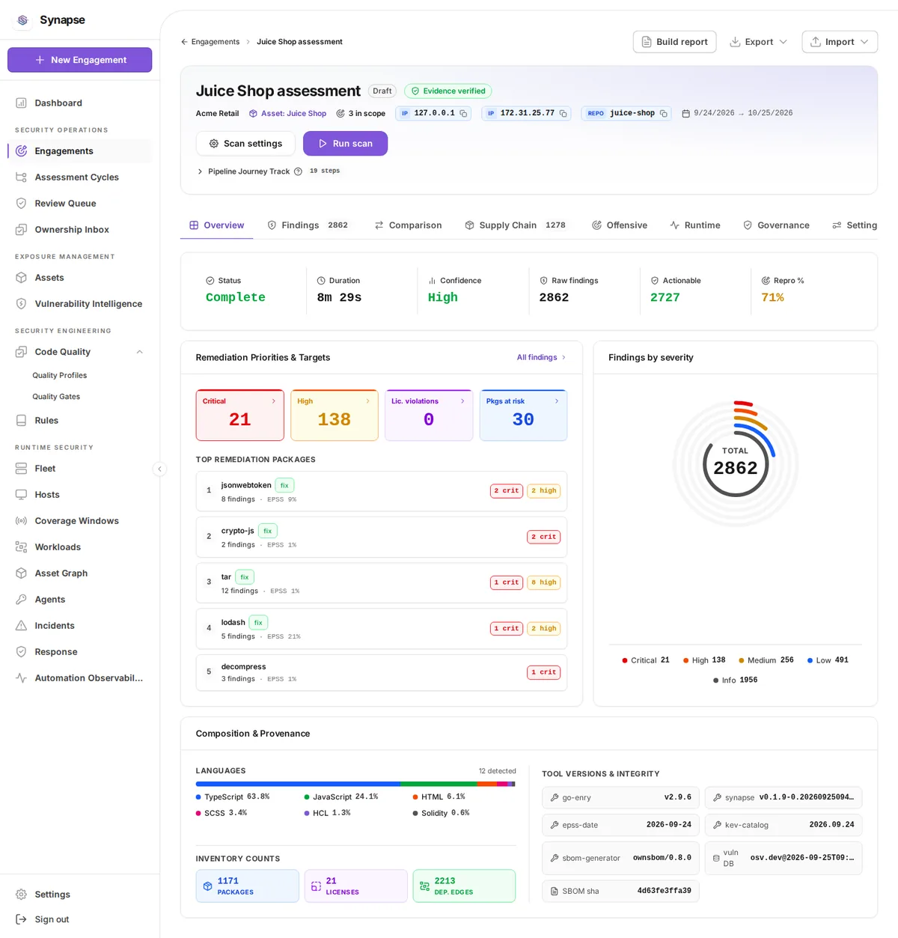Viewport: 898px width, 938px height.
Task: Open the Offensive tab
Action: coord(620,225)
